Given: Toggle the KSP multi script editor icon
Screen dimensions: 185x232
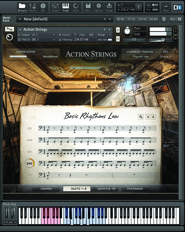Looking at the screenshot, I should coord(164,19).
